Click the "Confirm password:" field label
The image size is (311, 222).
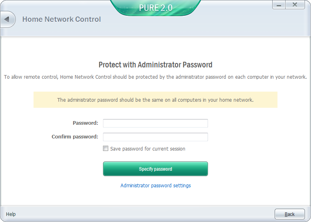point(75,137)
